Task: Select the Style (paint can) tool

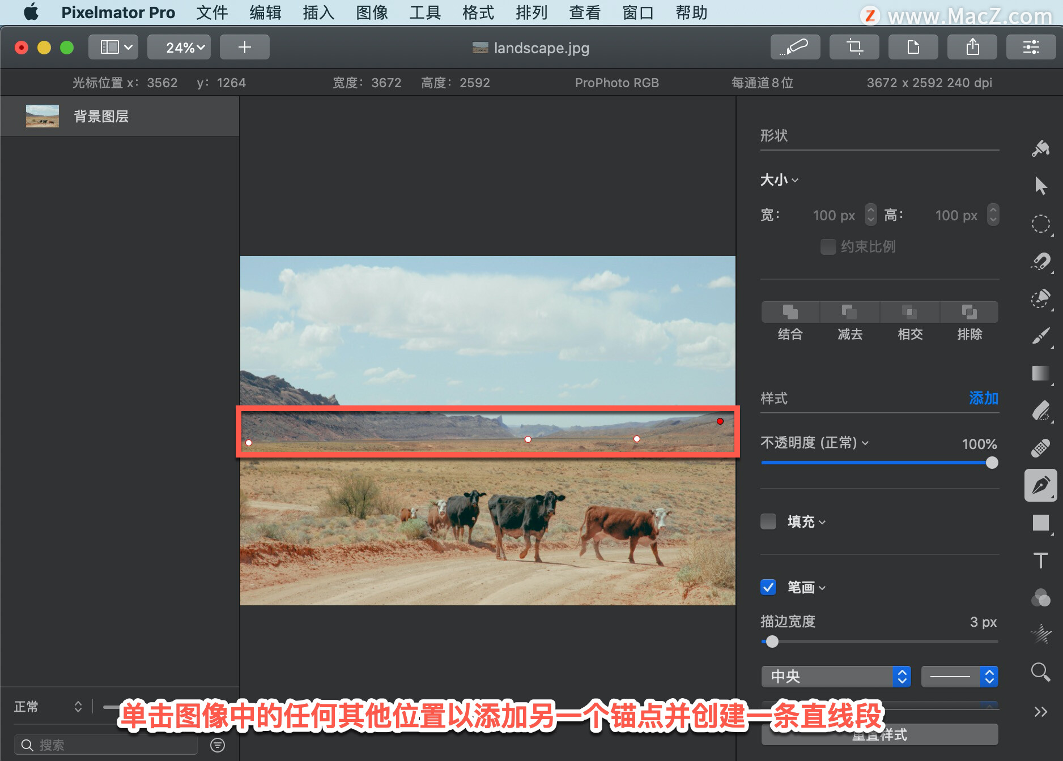Action: click(1040, 148)
